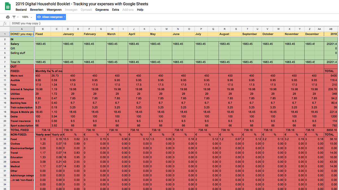The width and height of the screenshot is (339, 190).
Task: Open the filter views dropdown arrow
Action: coord(18,17)
